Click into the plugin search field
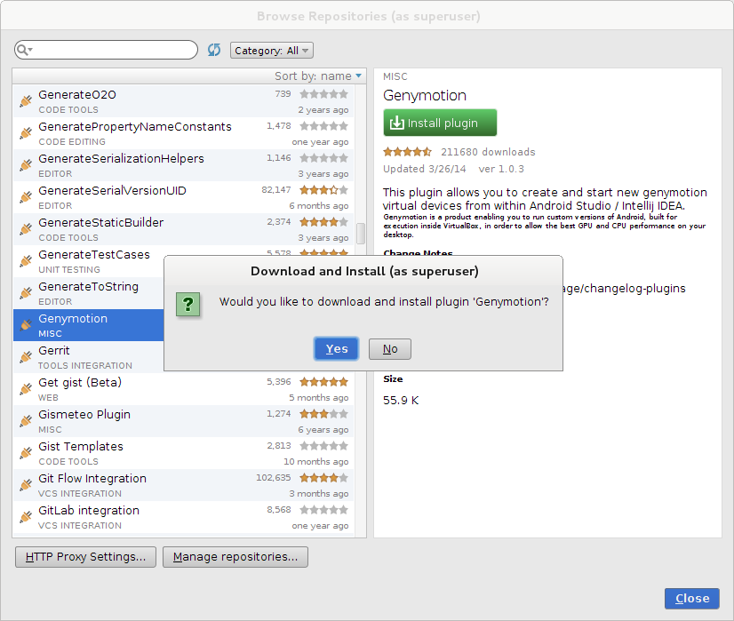 click(107, 50)
